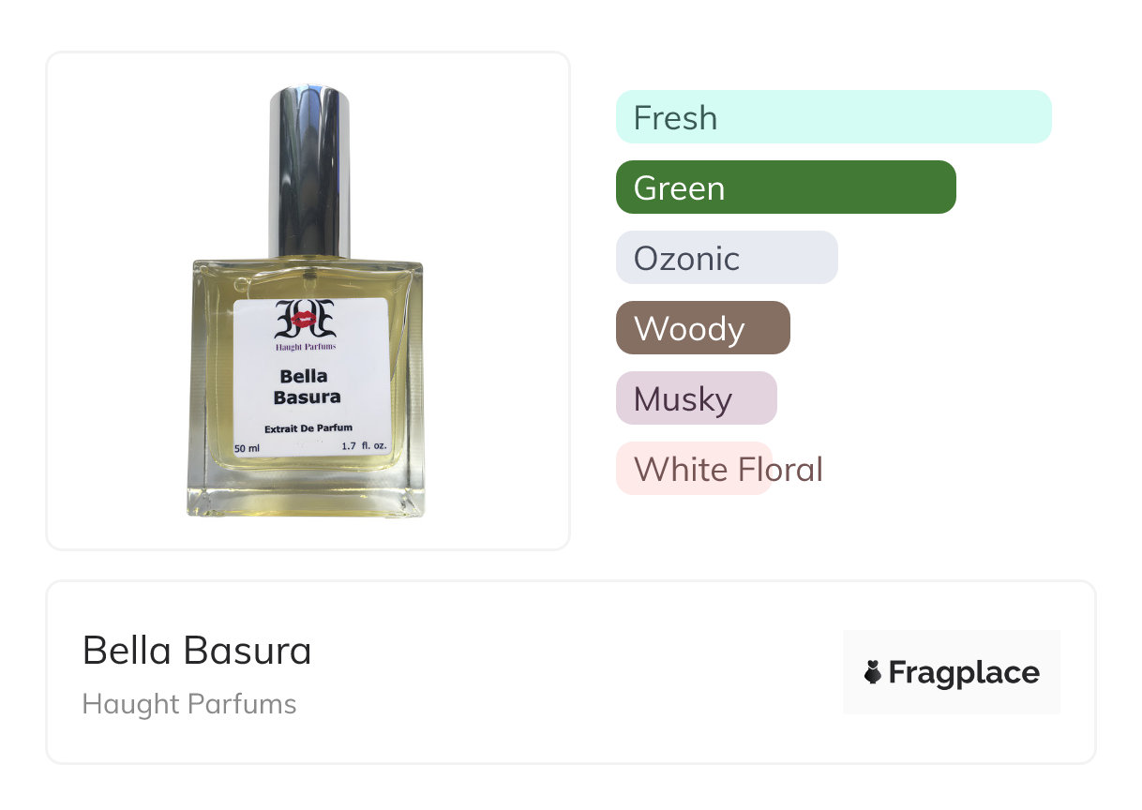This screenshot has width=1142, height=810.
Task: Click the Musky accord bar
Action: [697, 398]
